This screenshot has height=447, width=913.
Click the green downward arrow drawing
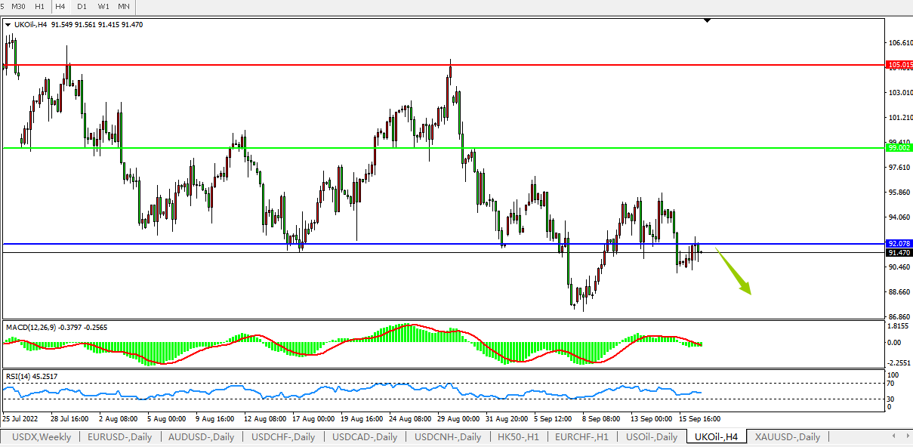[734, 273]
